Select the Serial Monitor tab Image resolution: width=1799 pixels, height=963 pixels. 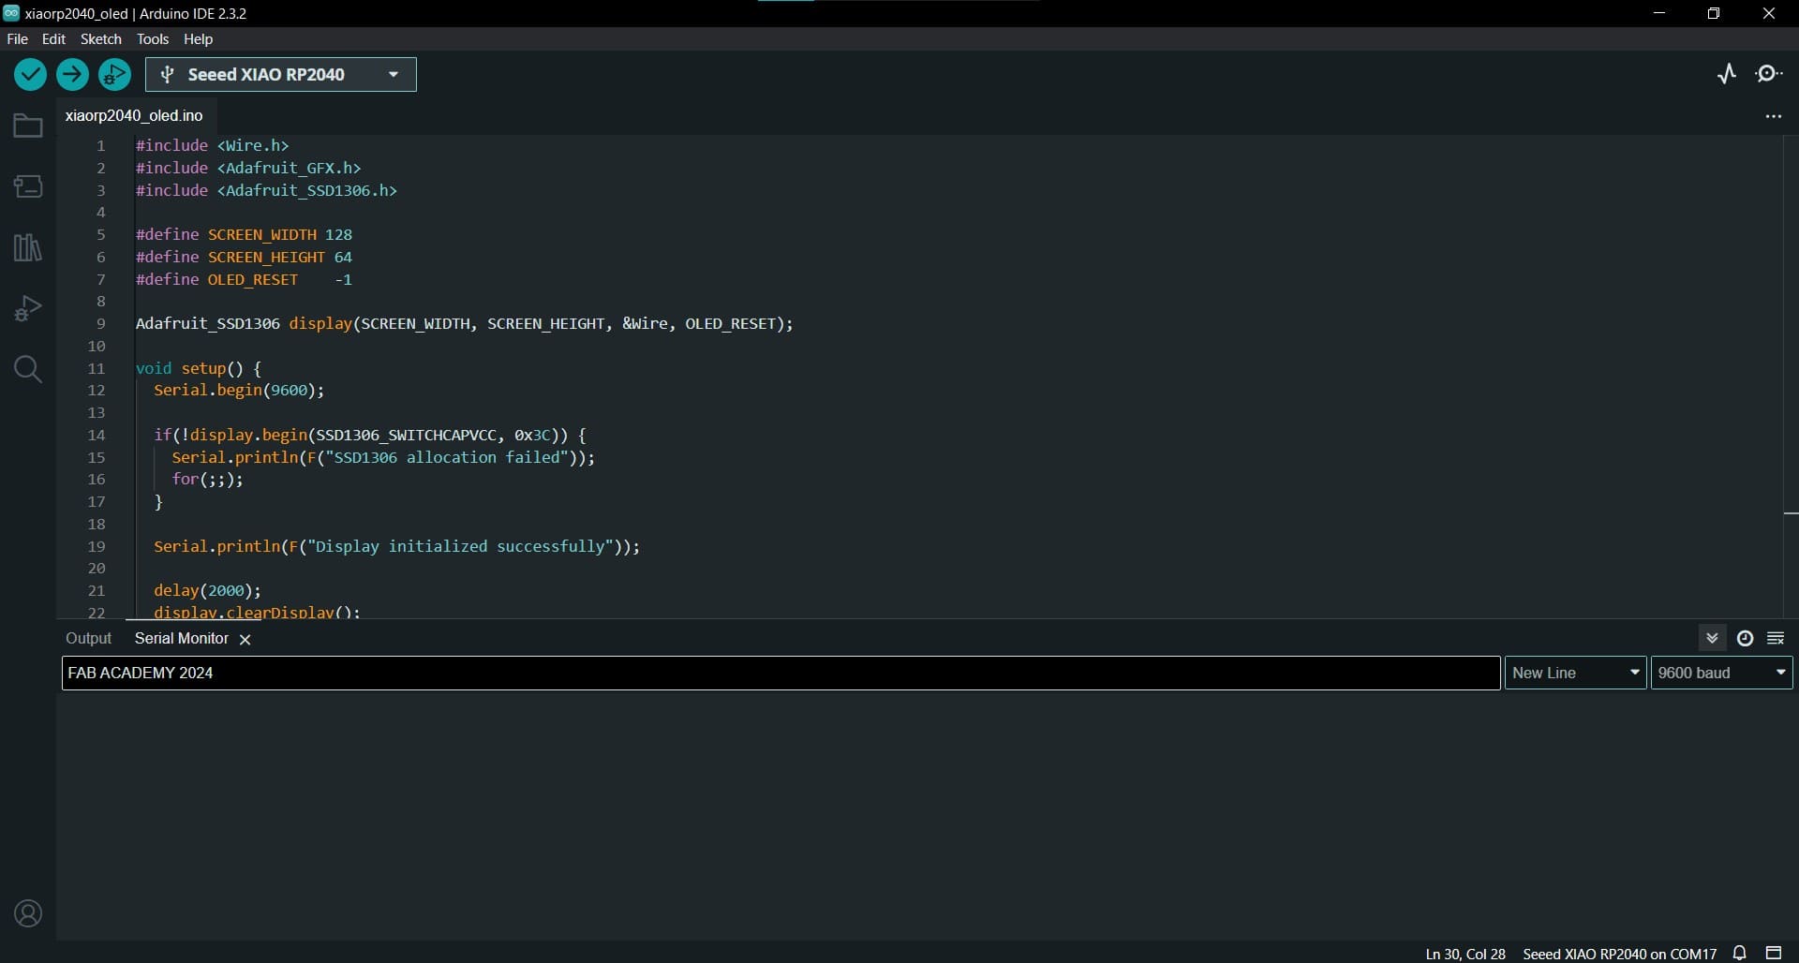pyautogui.click(x=182, y=638)
